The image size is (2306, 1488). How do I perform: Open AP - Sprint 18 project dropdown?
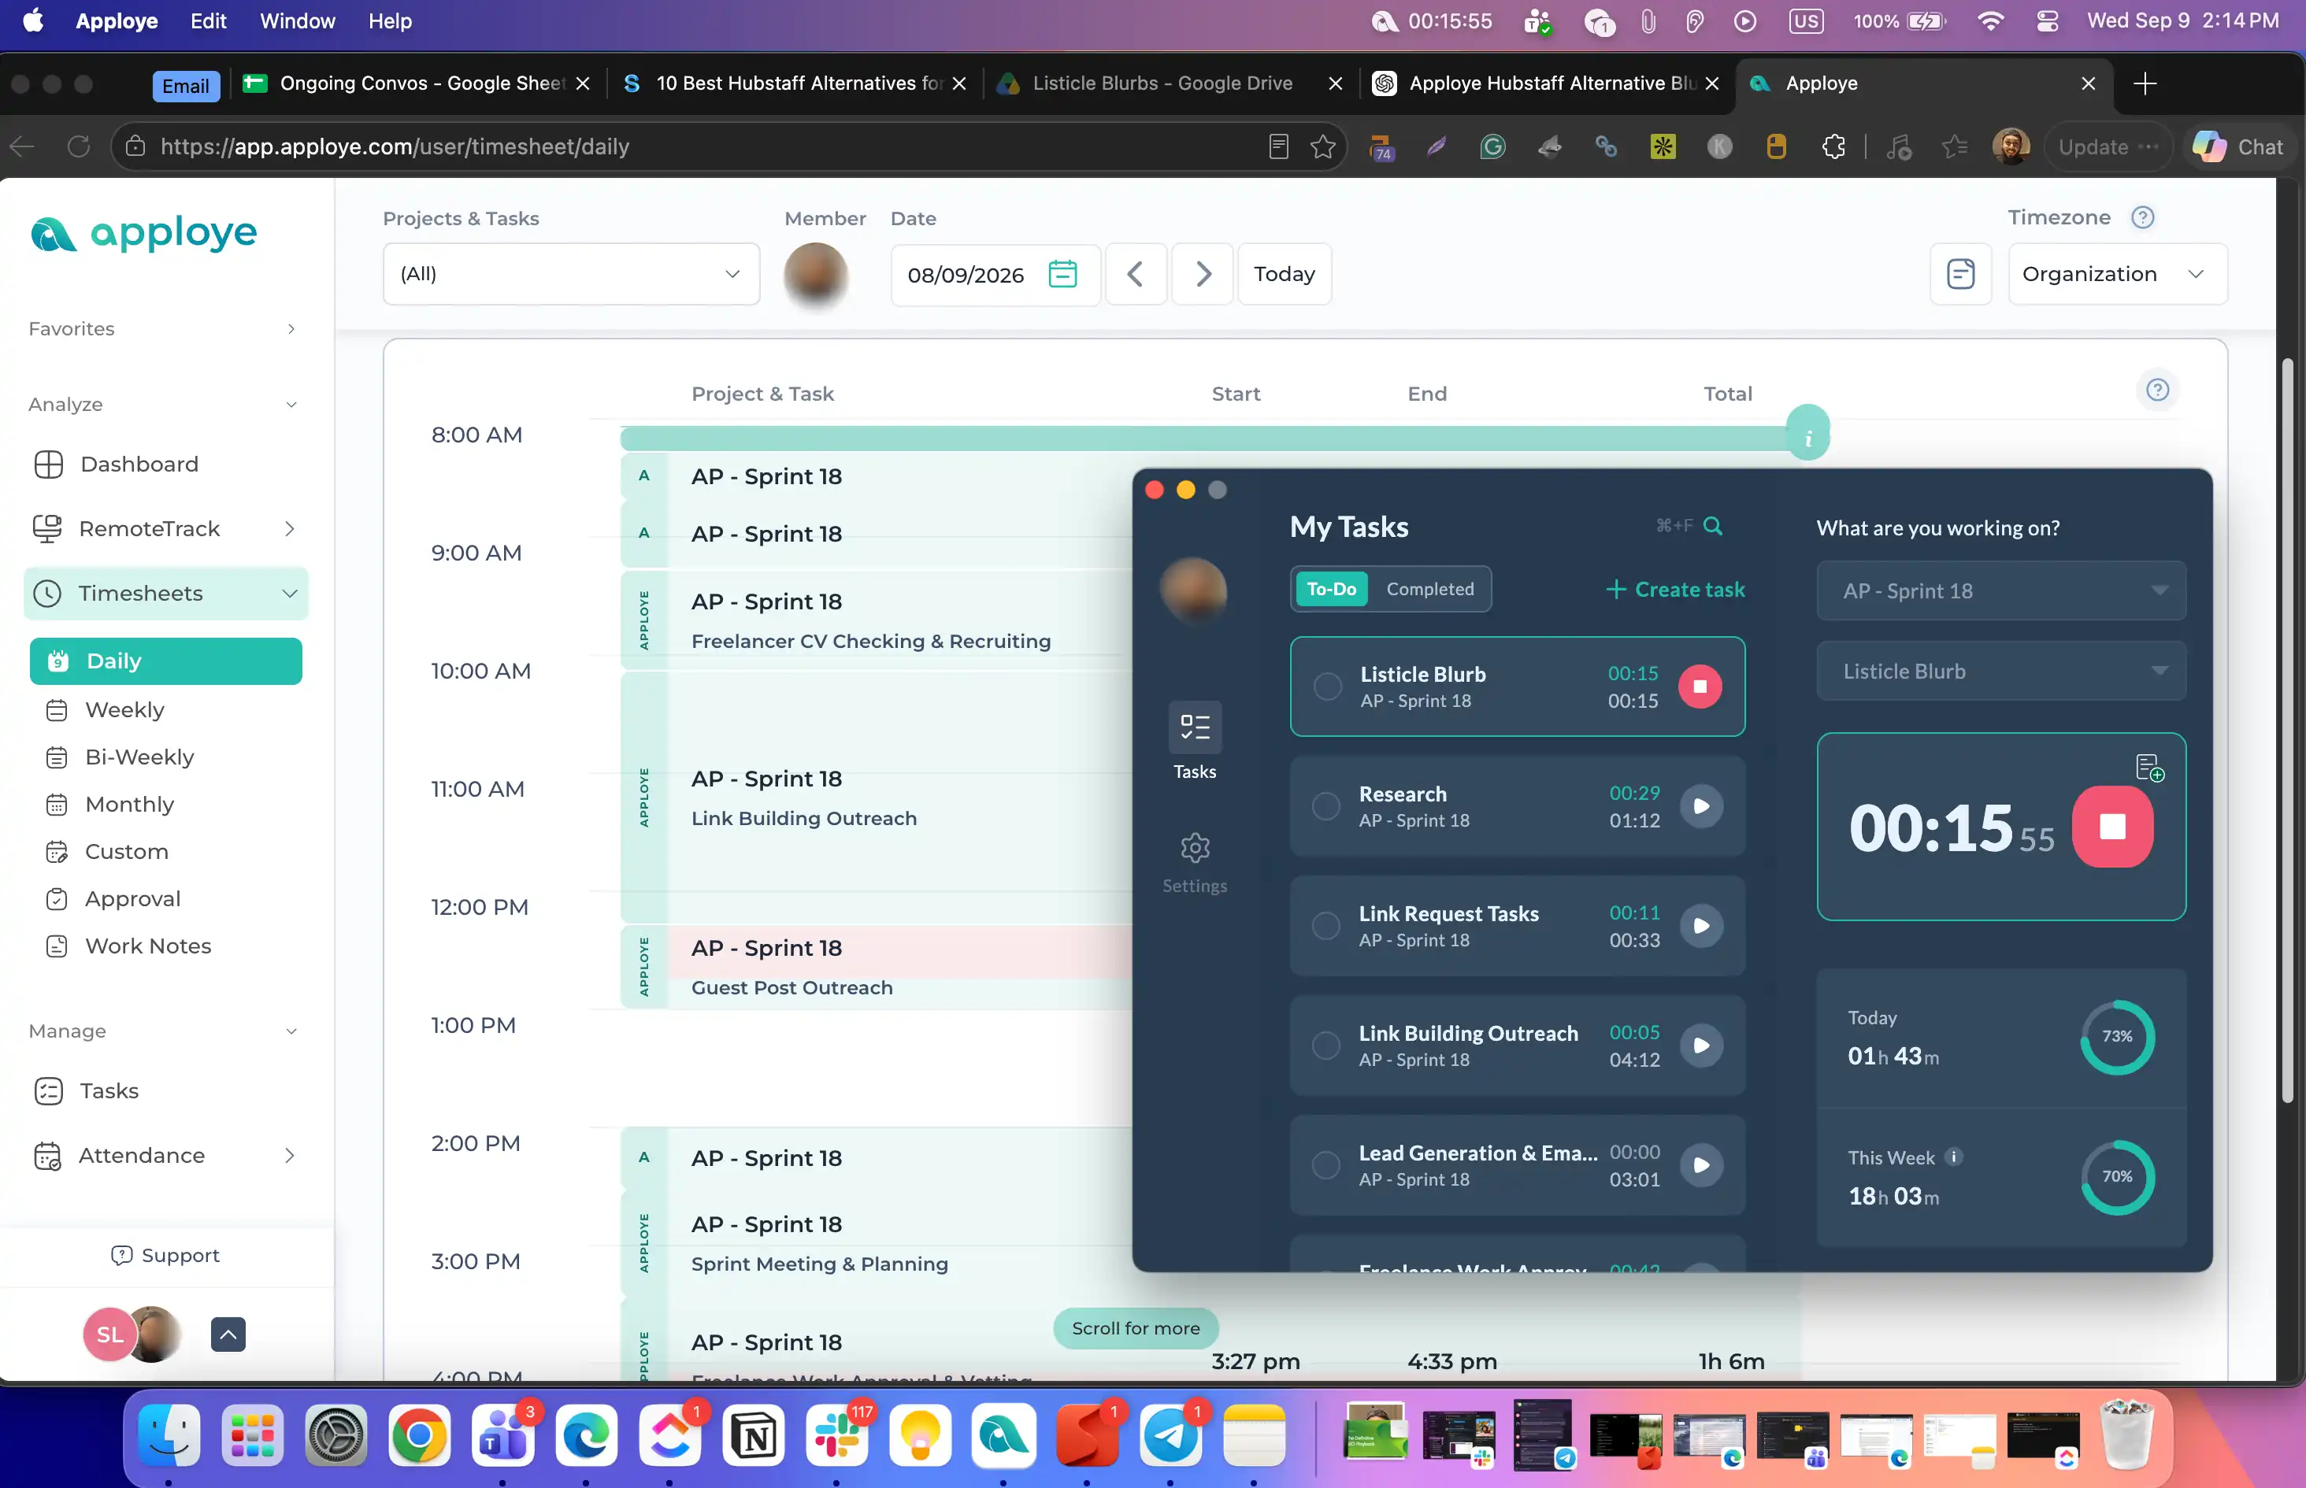[2000, 591]
